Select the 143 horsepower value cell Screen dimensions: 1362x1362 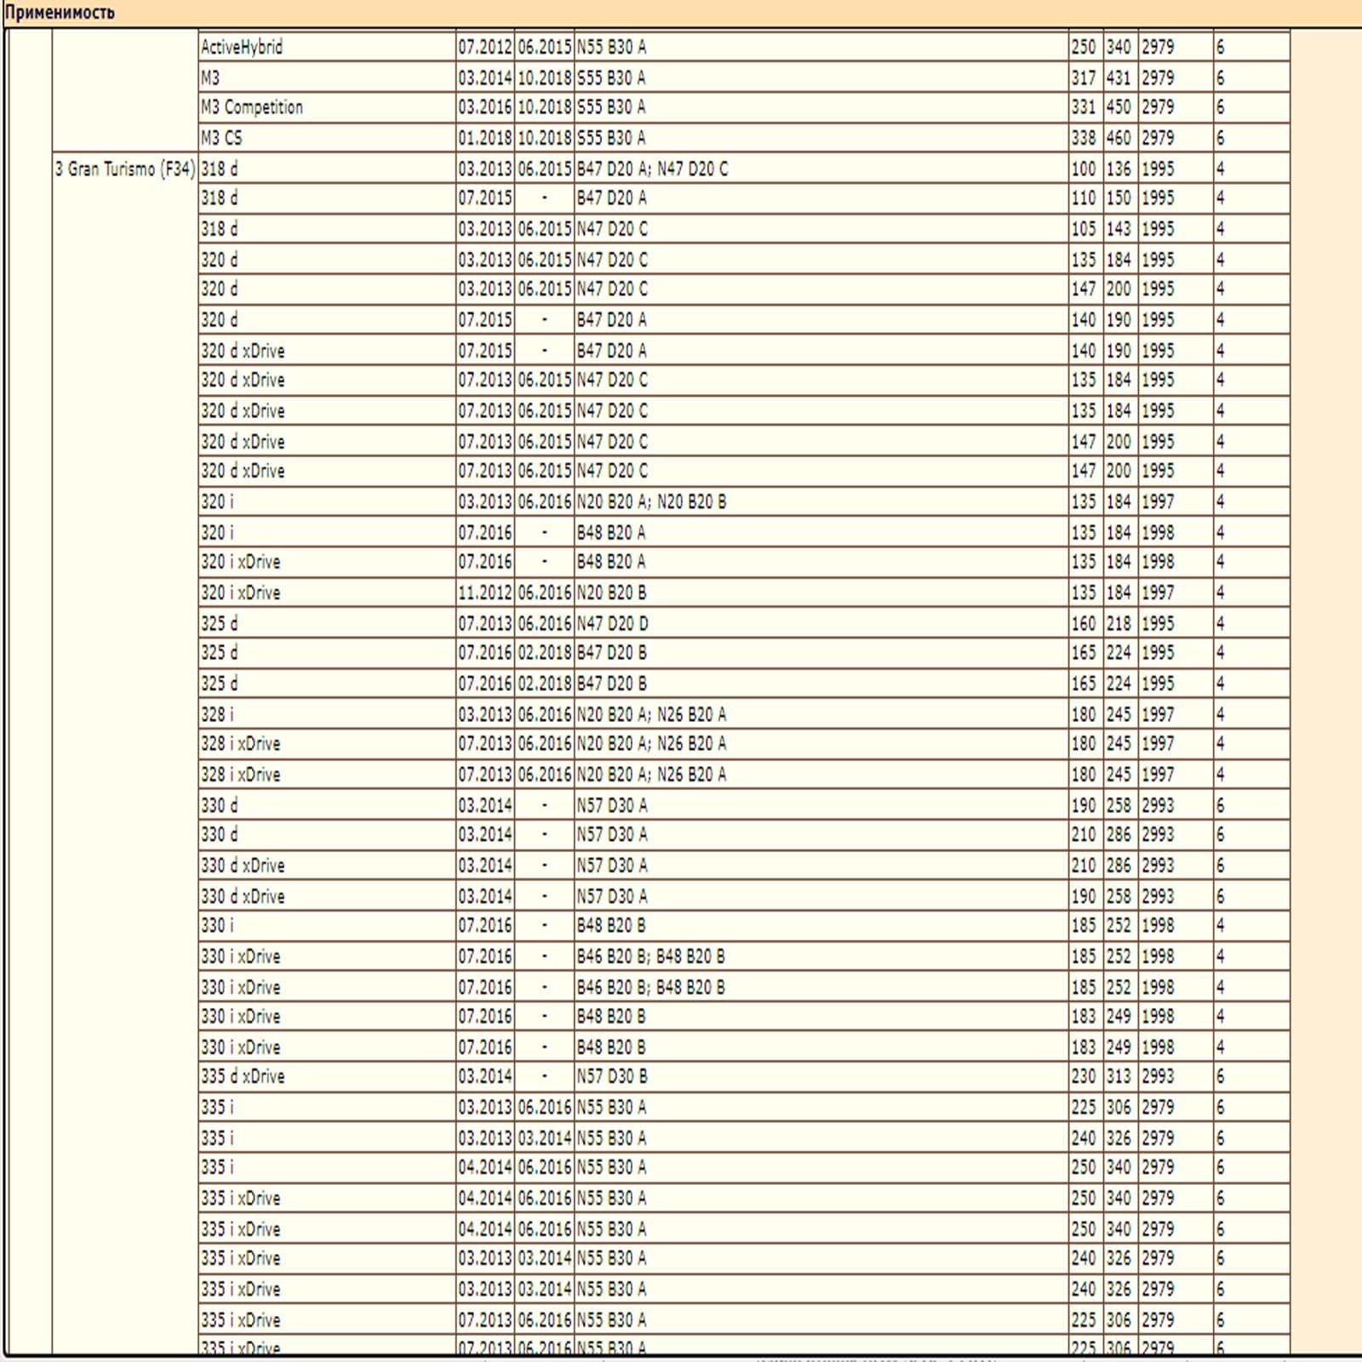1119,229
